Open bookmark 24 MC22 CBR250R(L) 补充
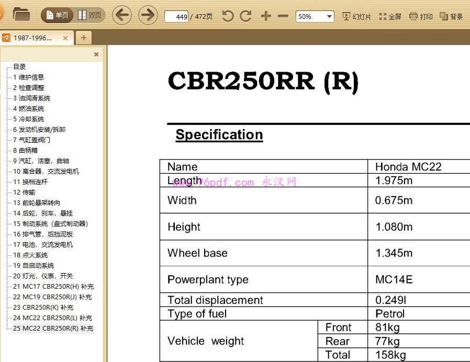 (x=53, y=318)
